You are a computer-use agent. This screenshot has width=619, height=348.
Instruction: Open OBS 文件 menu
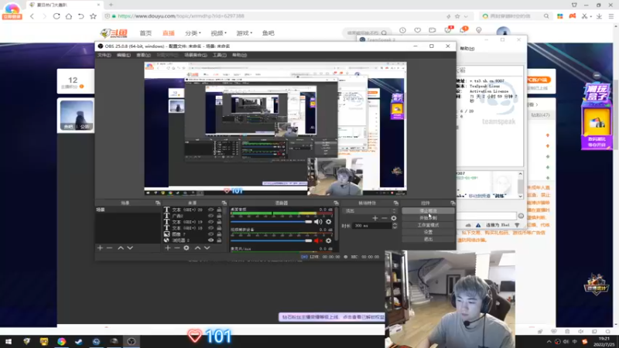pos(104,55)
